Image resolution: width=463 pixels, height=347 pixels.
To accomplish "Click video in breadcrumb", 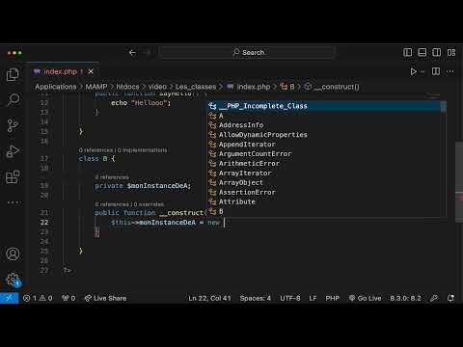I will point(157,87).
